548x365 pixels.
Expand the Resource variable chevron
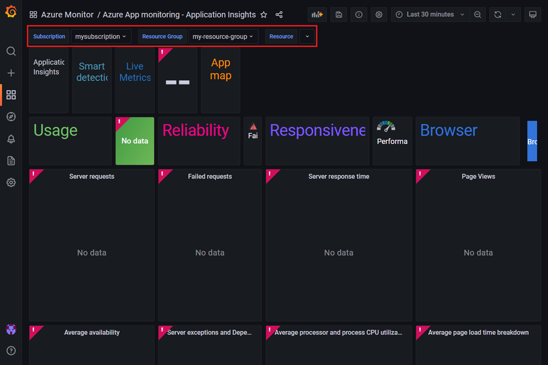point(307,36)
